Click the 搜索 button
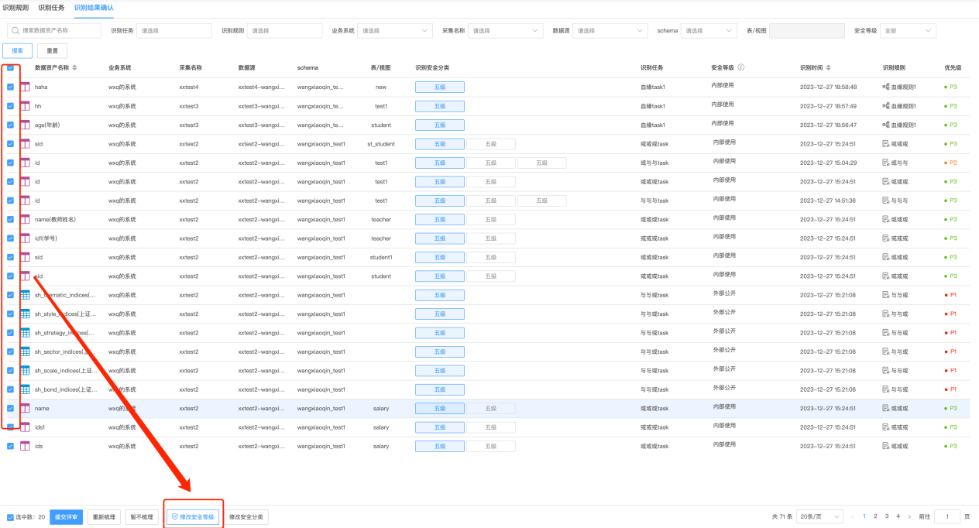979x528 pixels. click(x=17, y=50)
